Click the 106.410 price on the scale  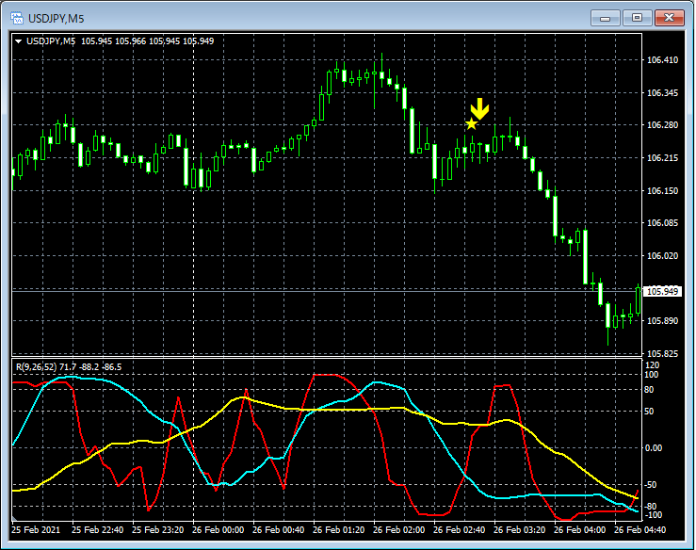pyautogui.click(x=662, y=60)
